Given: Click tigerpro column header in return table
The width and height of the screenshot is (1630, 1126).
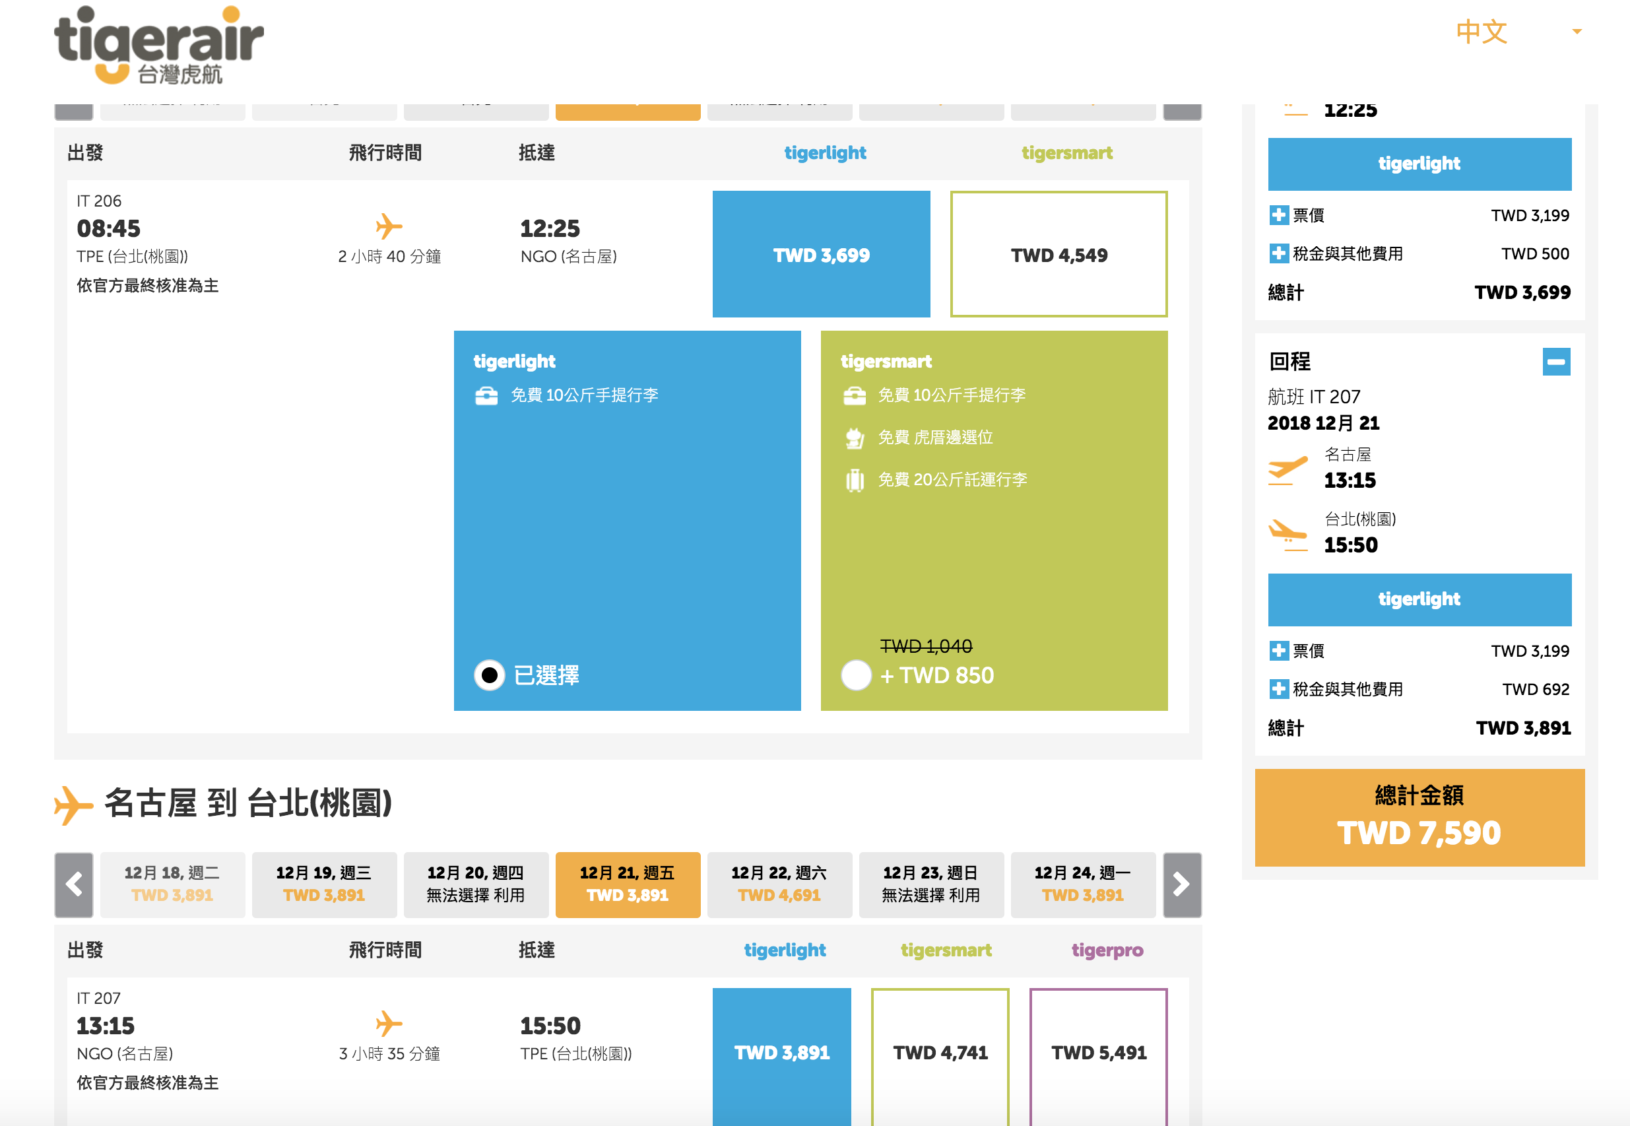Looking at the screenshot, I should pos(1107,950).
